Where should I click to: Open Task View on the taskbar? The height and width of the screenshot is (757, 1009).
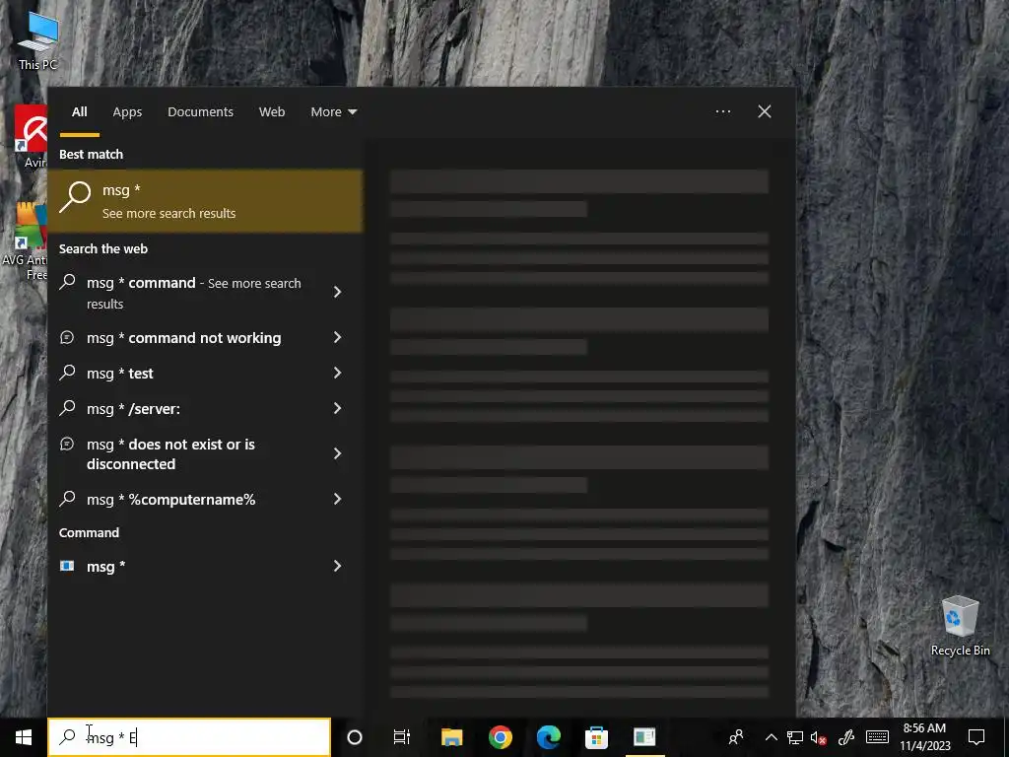(402, 737)
